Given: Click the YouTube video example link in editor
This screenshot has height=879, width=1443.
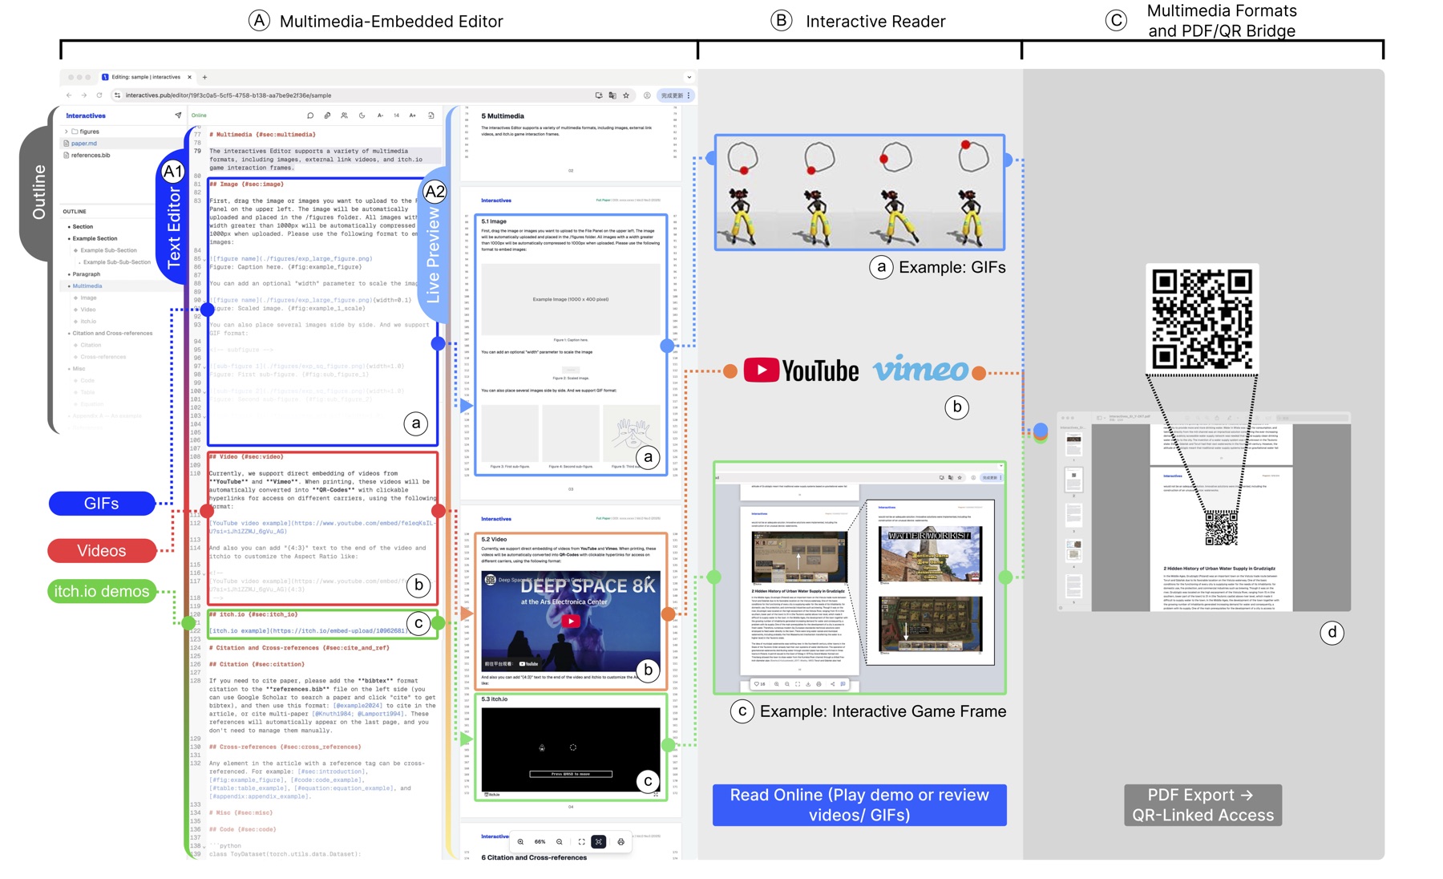Looking at the screenshot, I should click(322, 527).
